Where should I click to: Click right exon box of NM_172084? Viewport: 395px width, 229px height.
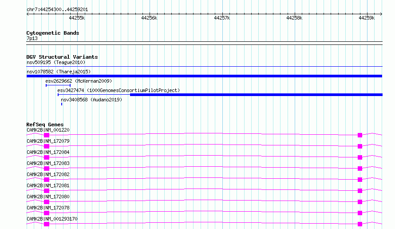(x=360, y=157)
